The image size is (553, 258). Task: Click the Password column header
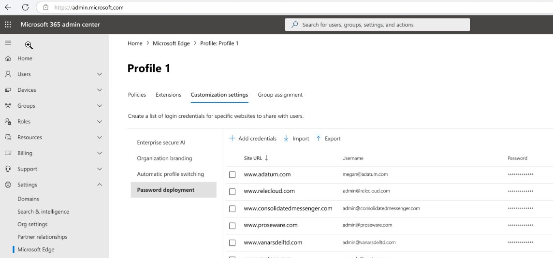[517, 158]
